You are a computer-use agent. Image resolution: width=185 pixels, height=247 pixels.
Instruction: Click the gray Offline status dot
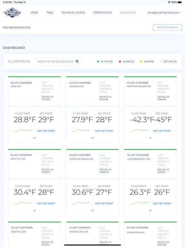click(x=161, y=61)
